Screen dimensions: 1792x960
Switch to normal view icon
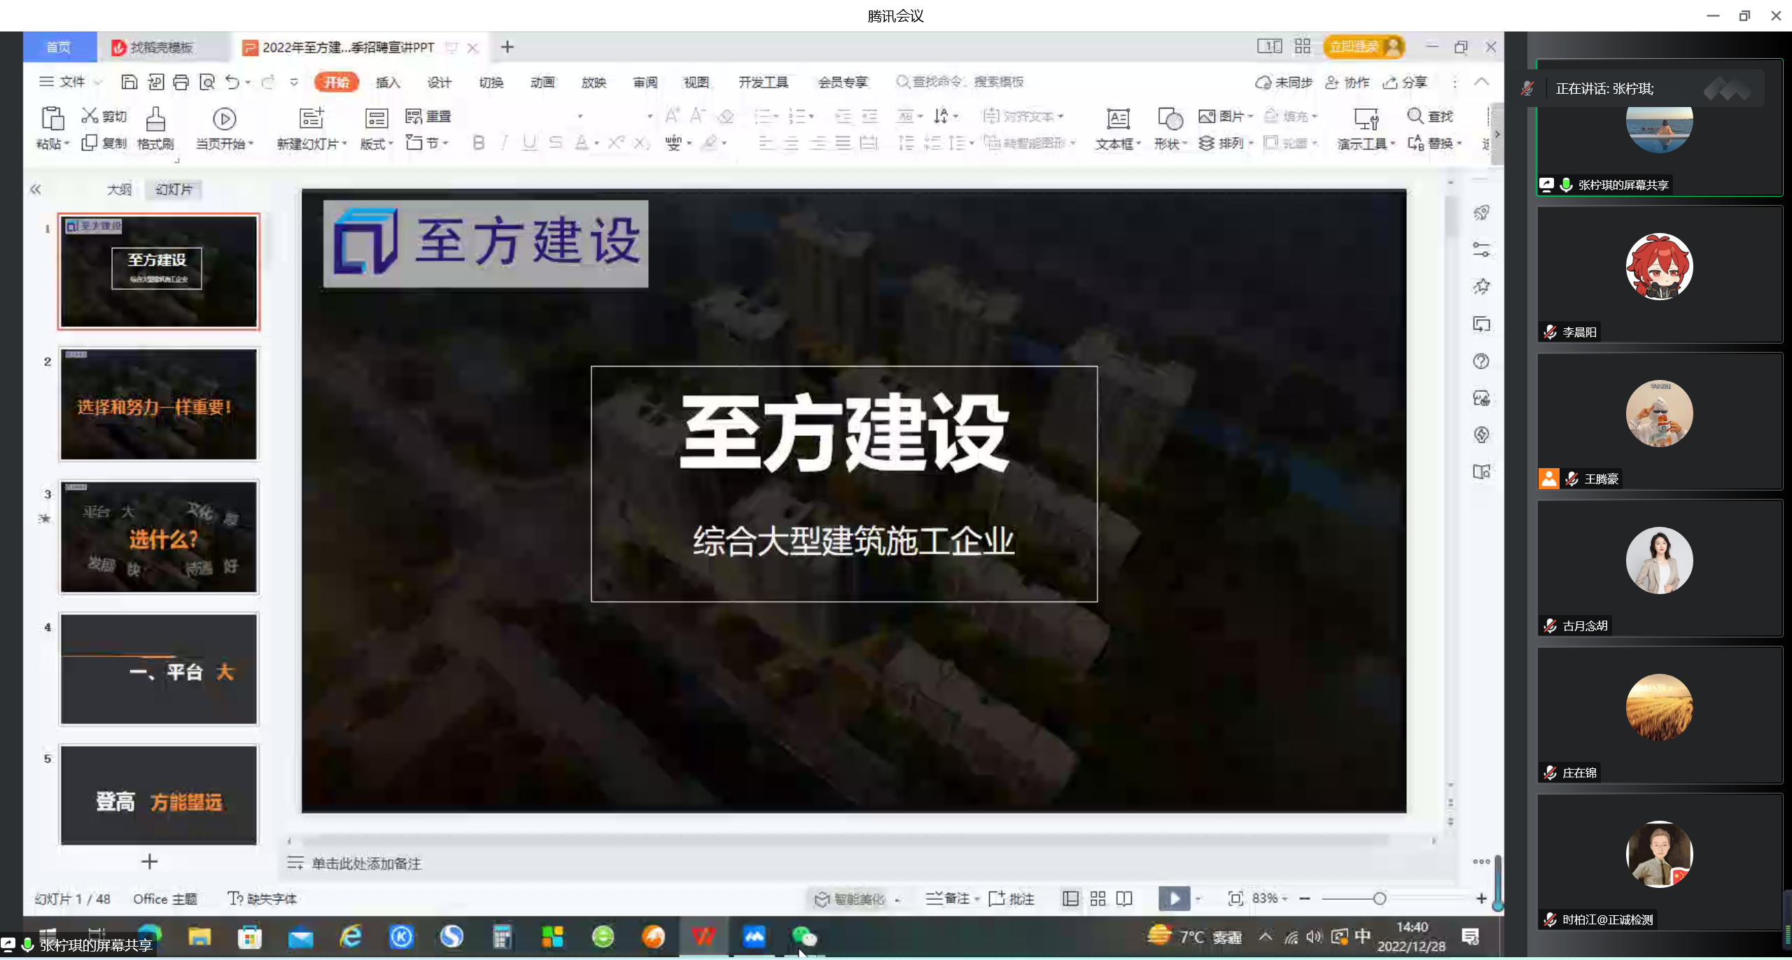(x=1070, y=898)
